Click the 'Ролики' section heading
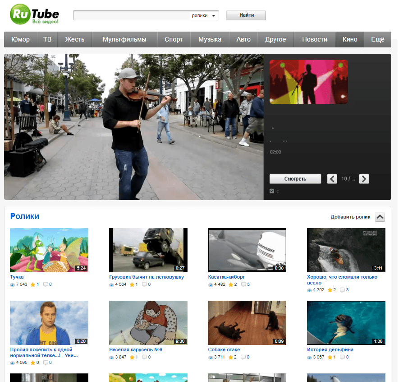 (25, 216)
